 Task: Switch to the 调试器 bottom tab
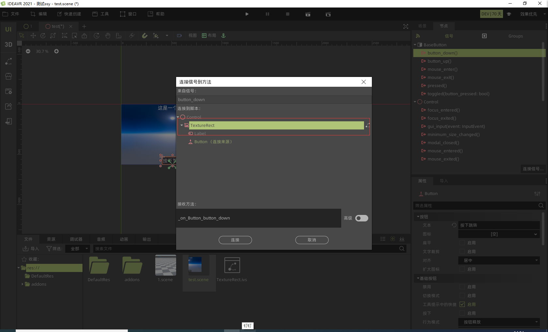click(x=76, y=239)
